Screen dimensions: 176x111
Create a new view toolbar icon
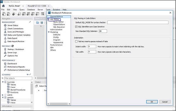pos(28,14)
